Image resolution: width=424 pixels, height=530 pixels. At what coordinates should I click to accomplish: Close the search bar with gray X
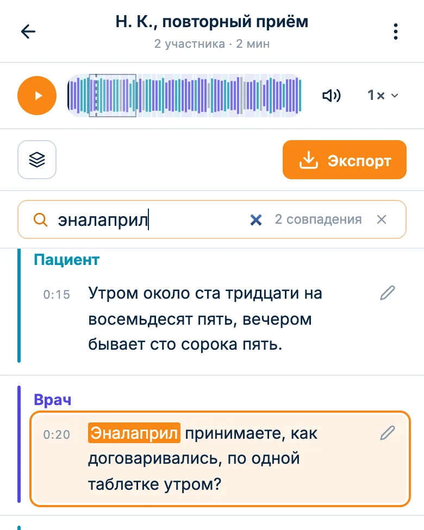(382, 220)
